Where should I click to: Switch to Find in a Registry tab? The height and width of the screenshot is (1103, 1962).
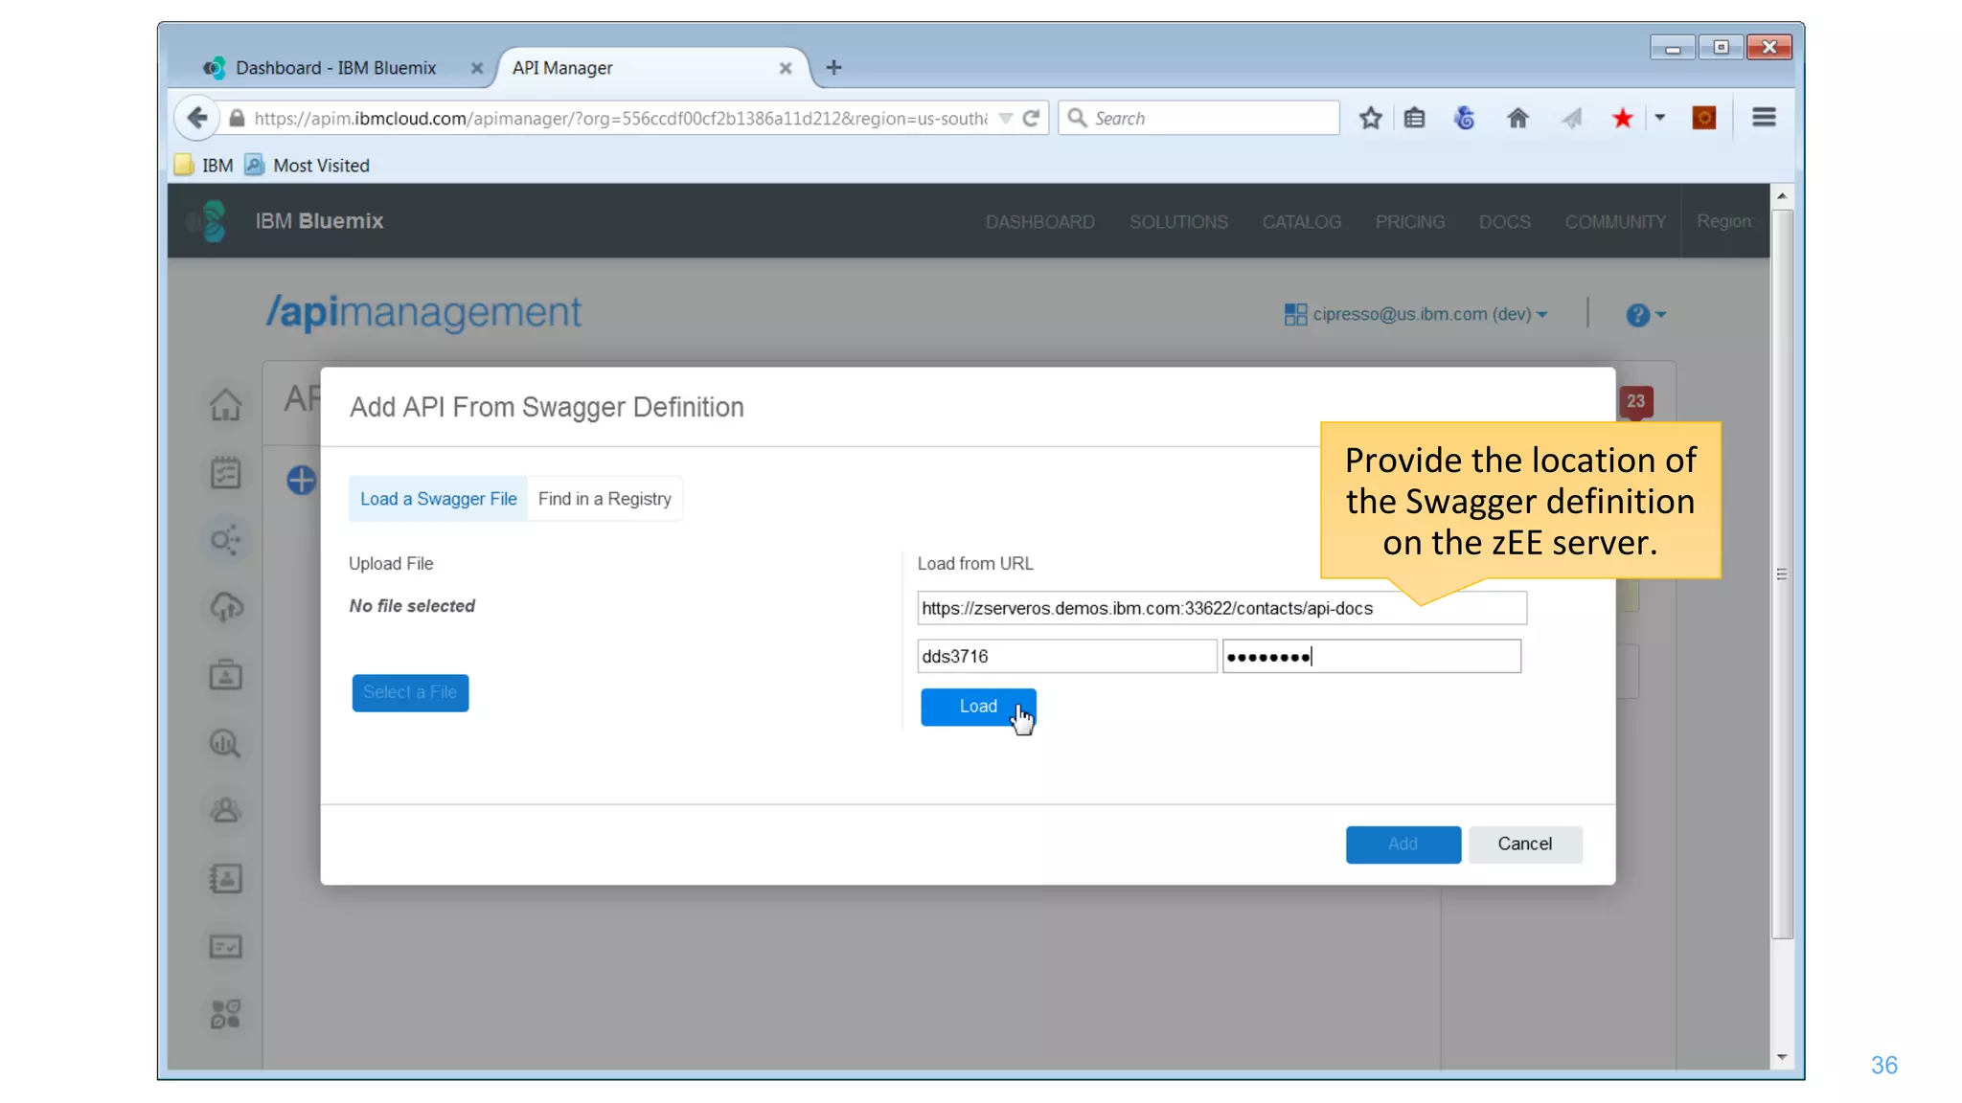(x=605, y=499)
